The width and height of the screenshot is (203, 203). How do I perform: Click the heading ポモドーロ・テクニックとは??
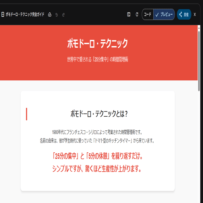(x=99, y=114)
